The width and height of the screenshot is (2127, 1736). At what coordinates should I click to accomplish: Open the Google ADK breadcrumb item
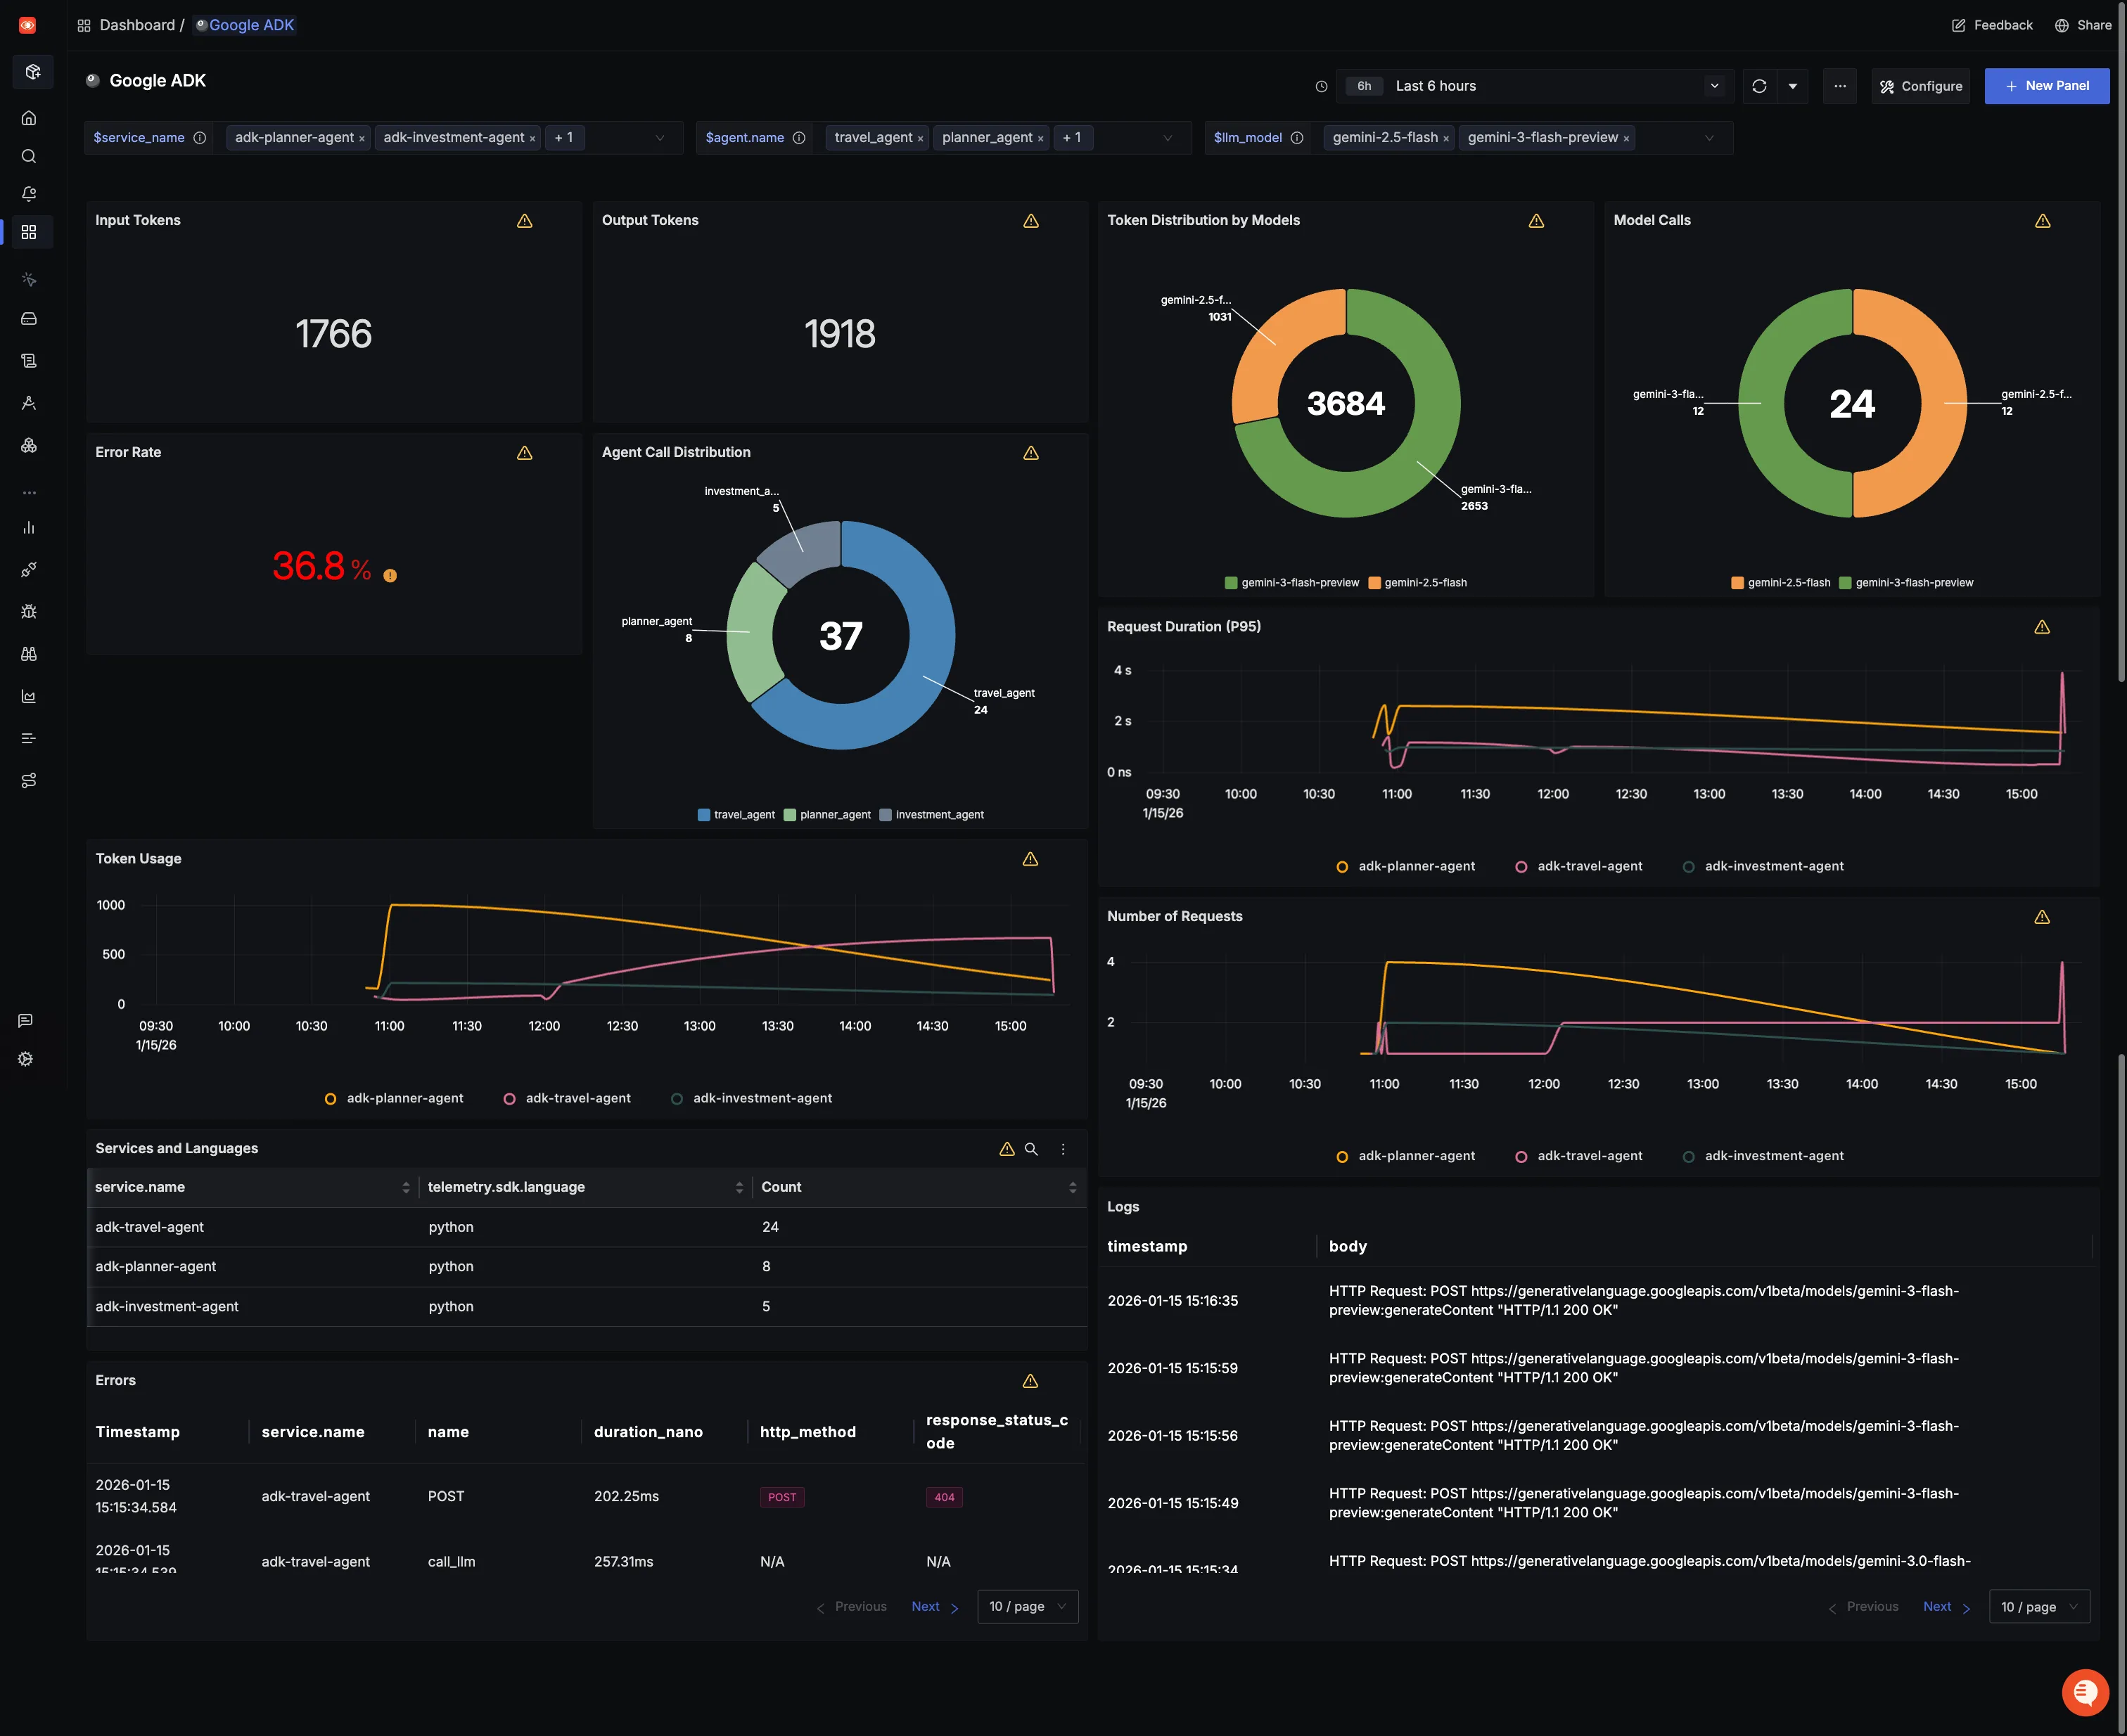(x=250, y=25)
